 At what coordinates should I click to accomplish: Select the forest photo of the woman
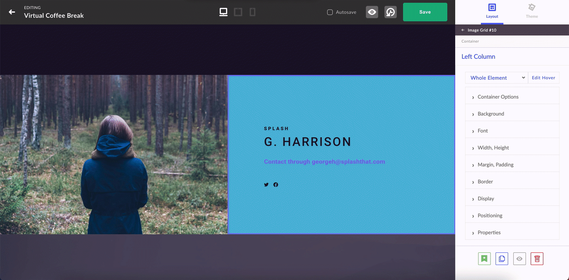[x=114, y=155]
